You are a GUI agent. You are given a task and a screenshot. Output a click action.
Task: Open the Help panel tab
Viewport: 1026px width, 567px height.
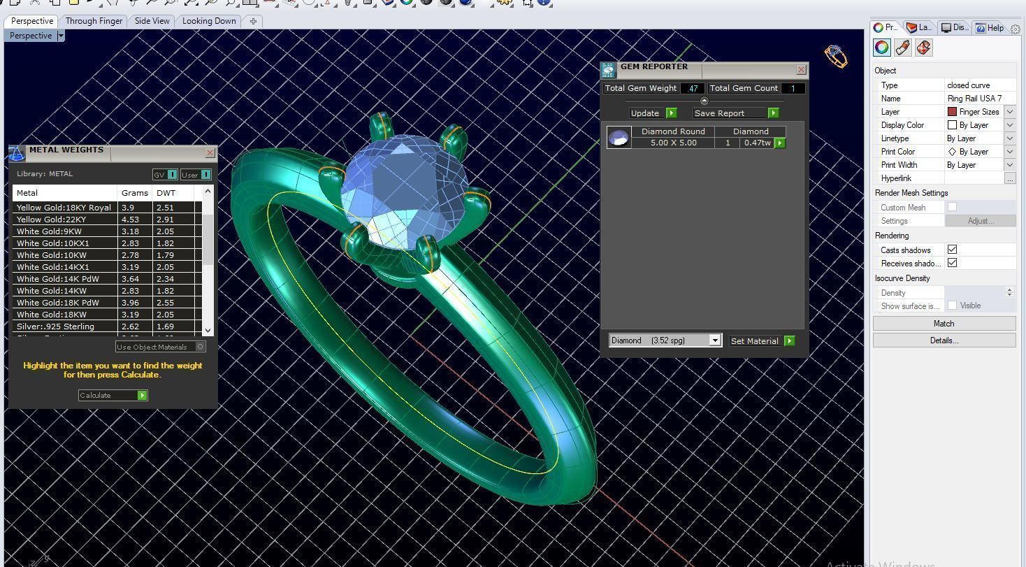point(990,28)
